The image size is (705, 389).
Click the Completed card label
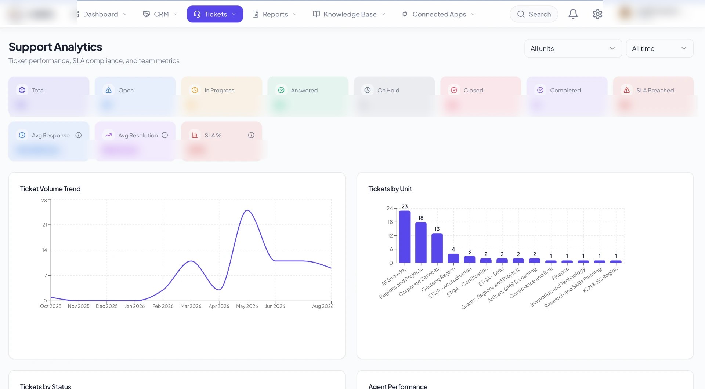coord(565,90)
